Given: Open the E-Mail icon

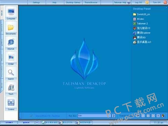Looking at the screenshot, I should (x=11, y=58).
